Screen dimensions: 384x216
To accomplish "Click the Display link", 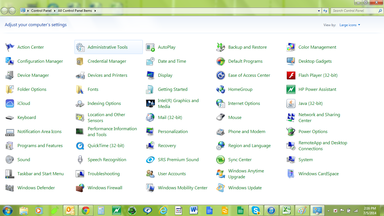I will (x=165, y=75).
